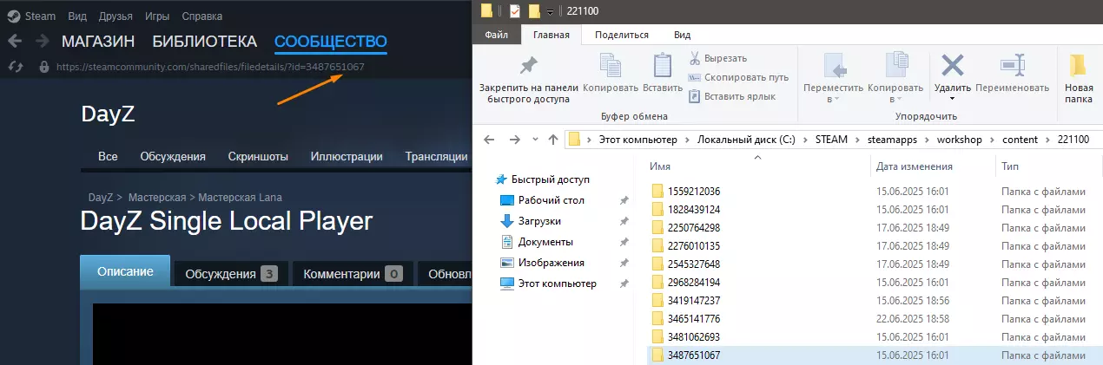
Task: Select folder 1559212036 in the file list
Action: [x=875, y=191]
